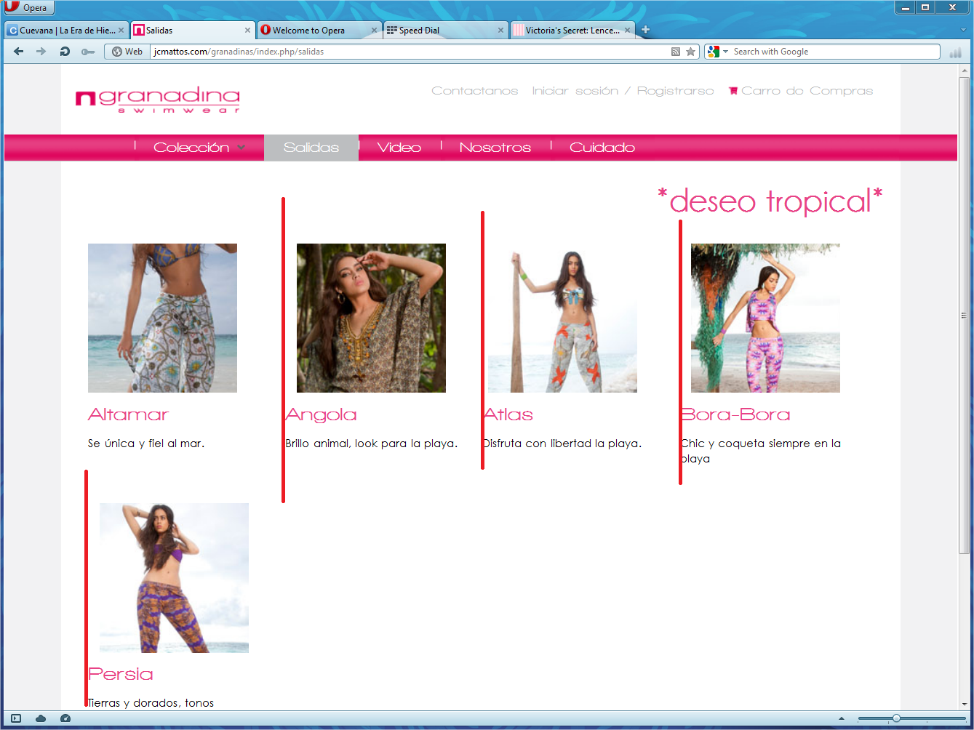Open the Cuidado menu item
The image size is (974, 730).
(602, 148)
